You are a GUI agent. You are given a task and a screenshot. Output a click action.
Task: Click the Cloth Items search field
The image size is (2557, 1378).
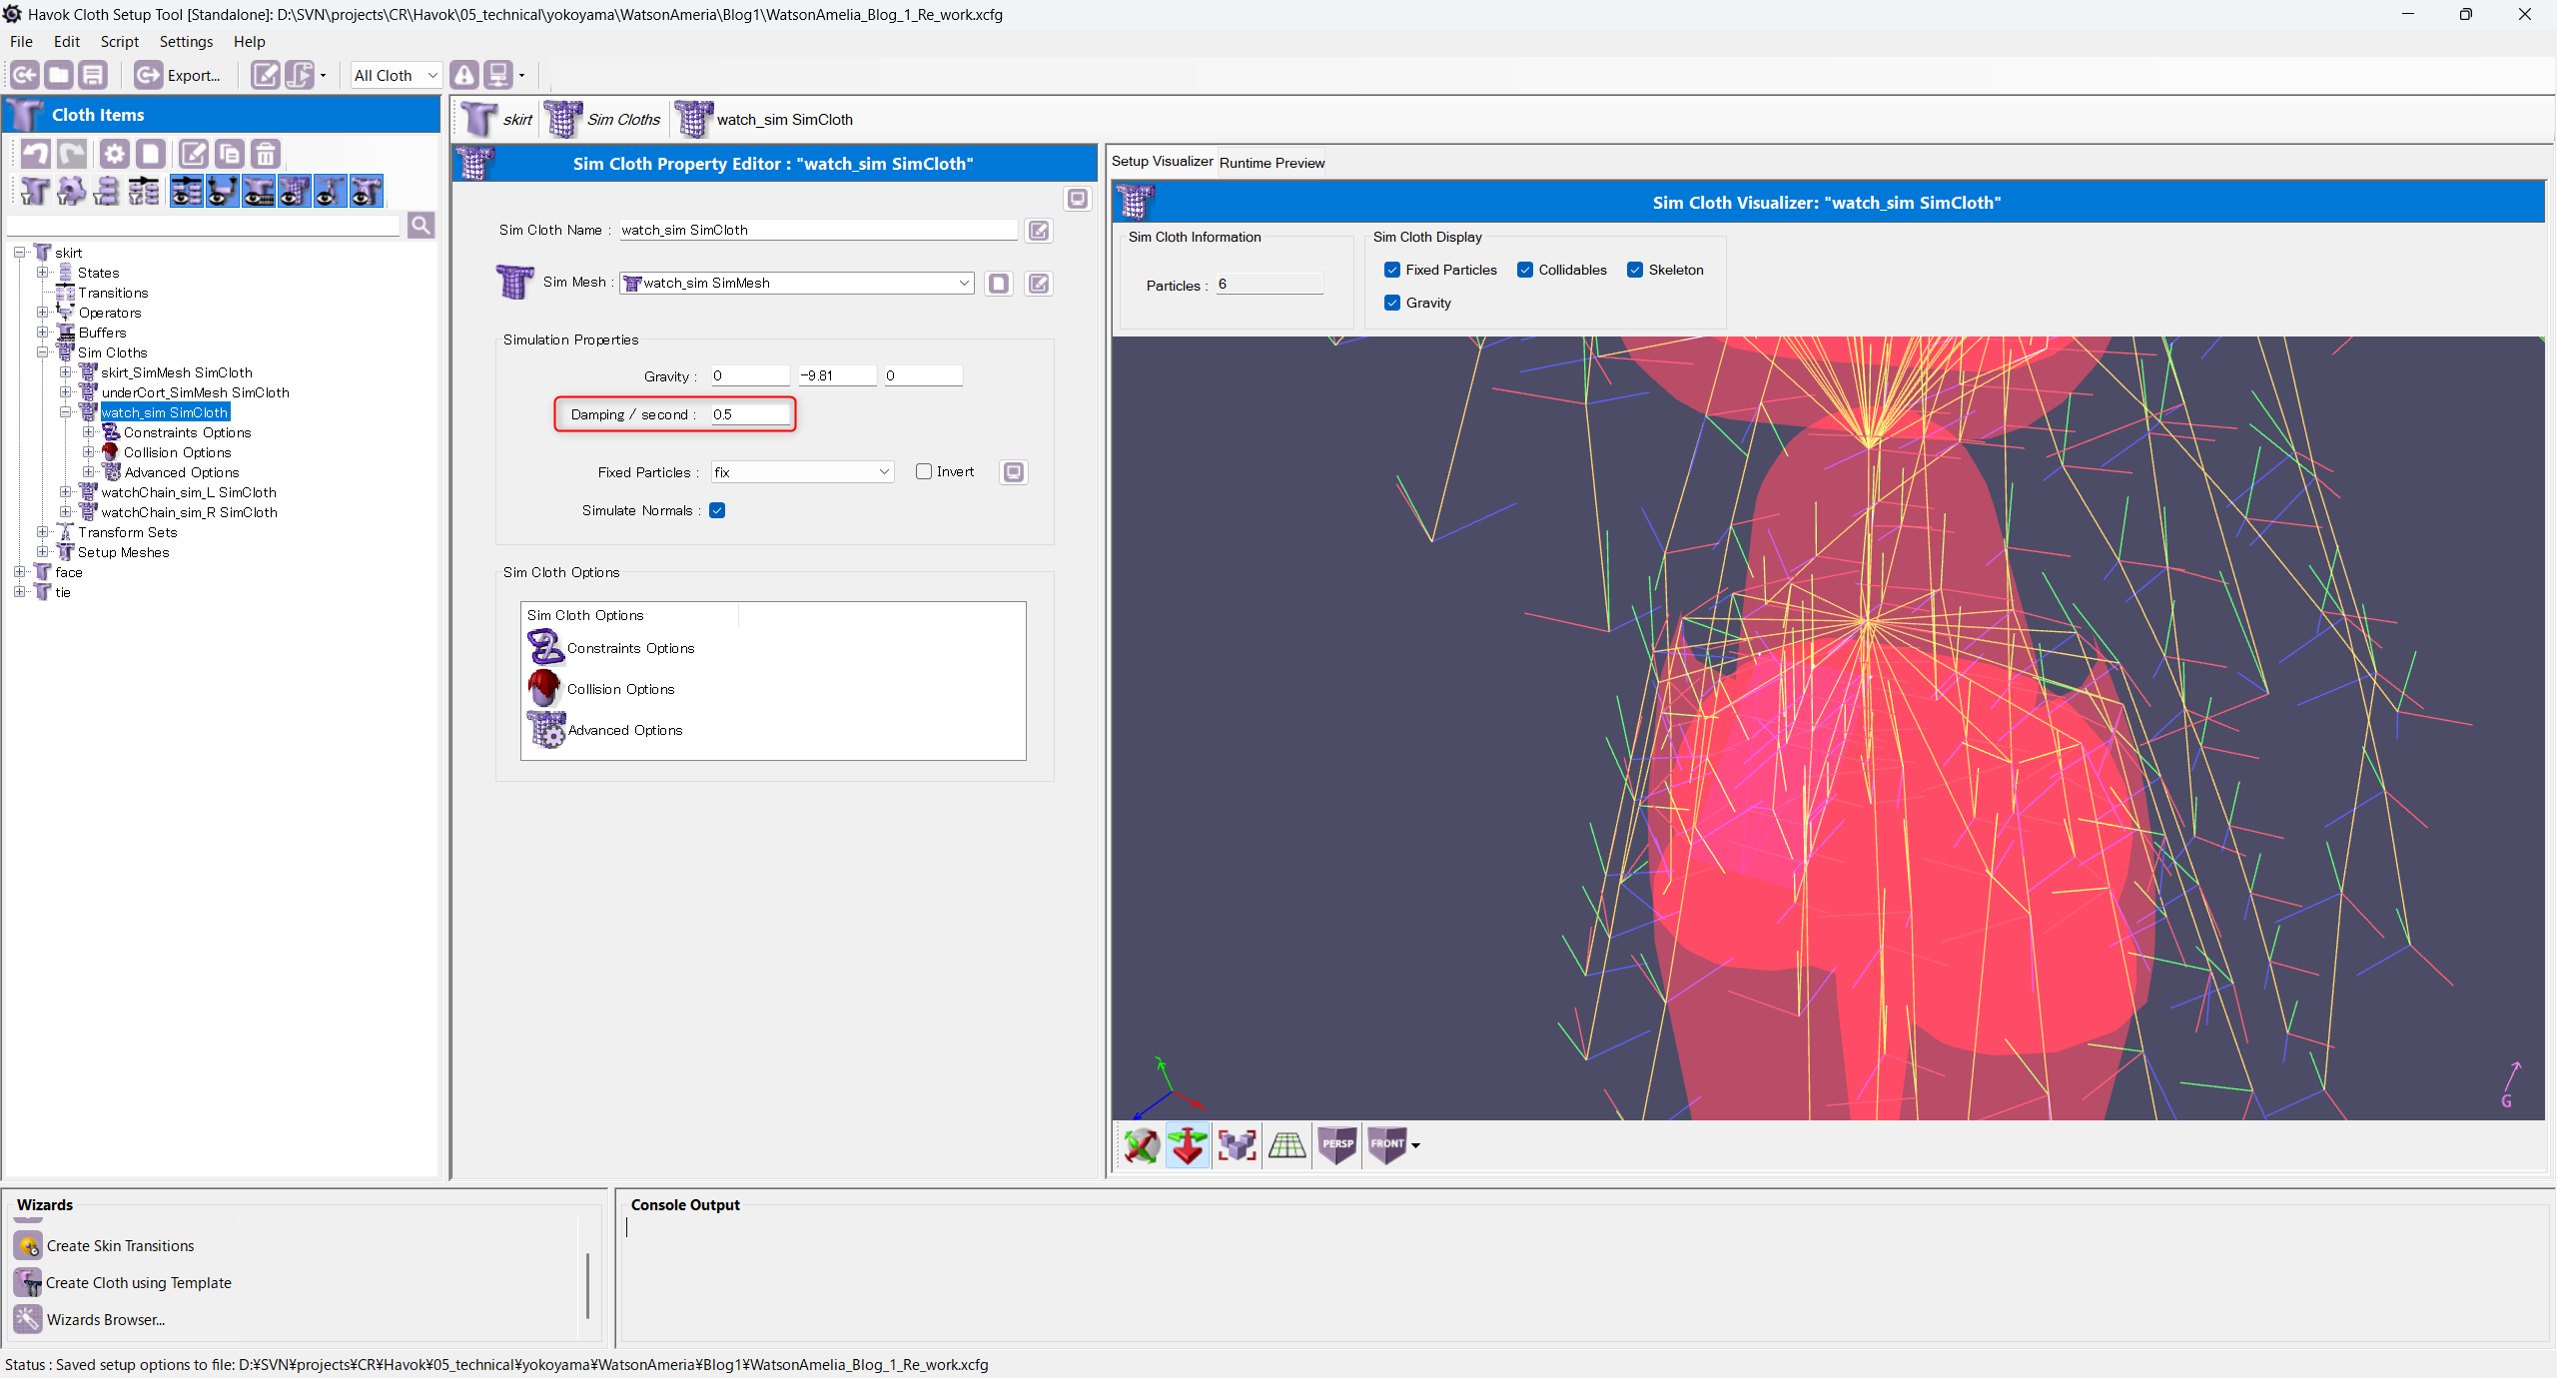coord(204,226)
